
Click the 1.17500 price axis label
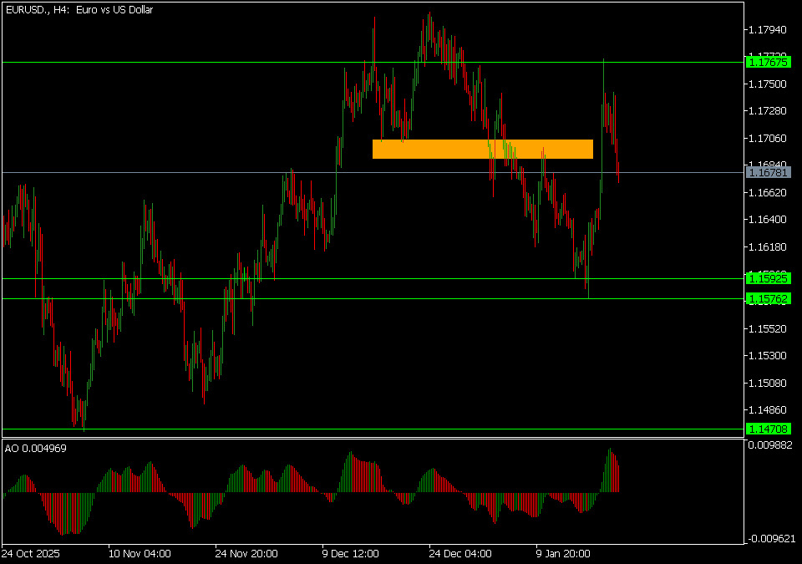pos(767,84)
